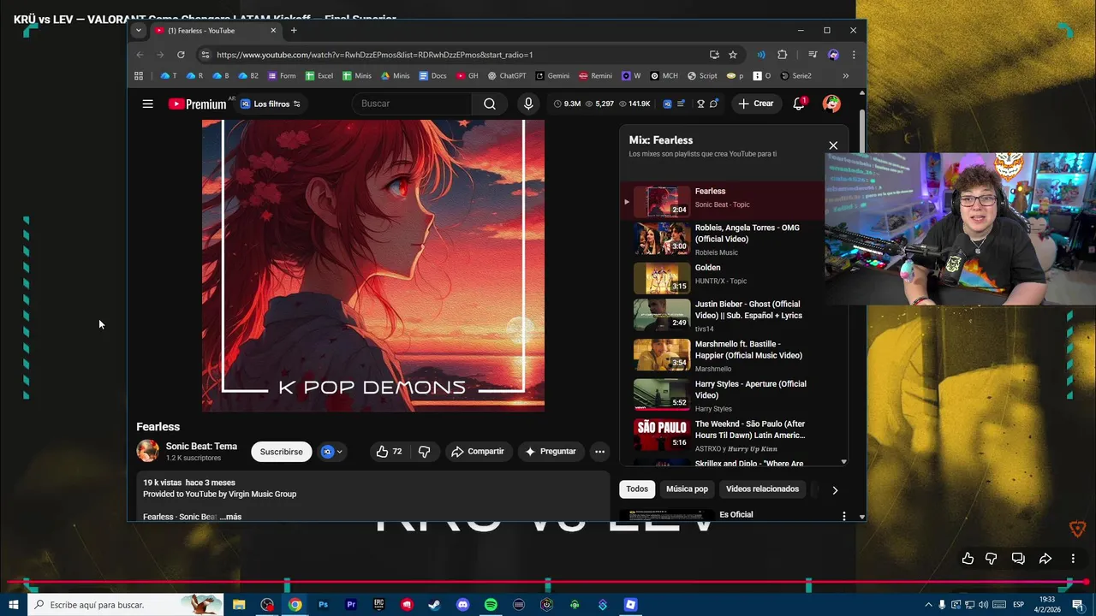The width and height of the screenshot is (1096, 616).
Task: View site information icon in address bar
Action: 205,55
